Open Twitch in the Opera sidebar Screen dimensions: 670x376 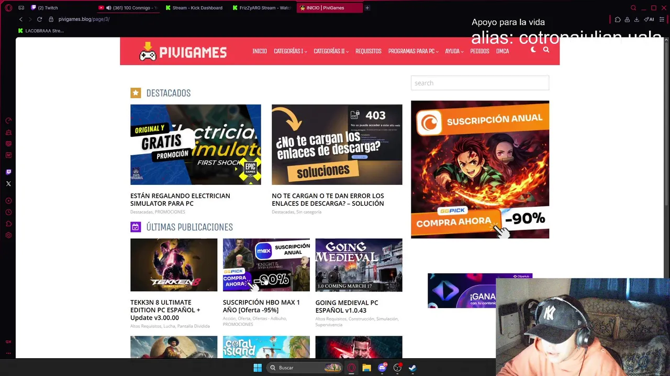coord(8,172)
